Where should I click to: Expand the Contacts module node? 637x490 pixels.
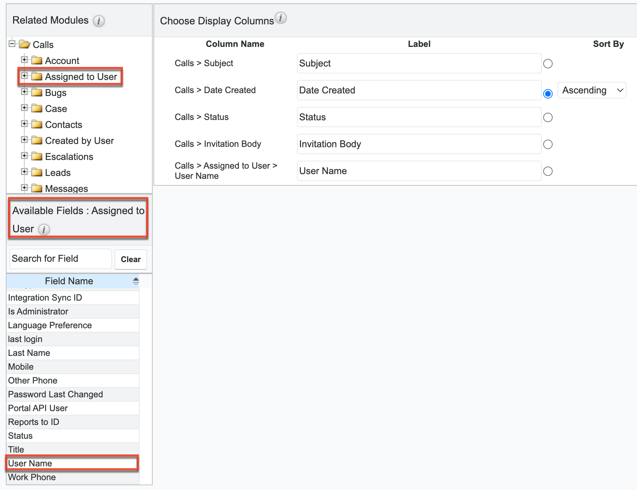coord(24,124)
